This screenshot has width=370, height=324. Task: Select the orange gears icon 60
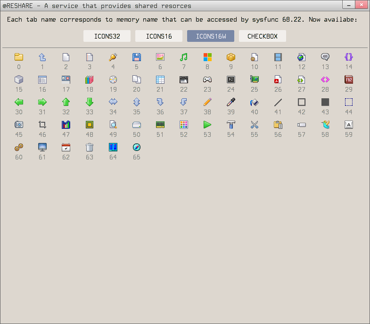tap(19, 147)
